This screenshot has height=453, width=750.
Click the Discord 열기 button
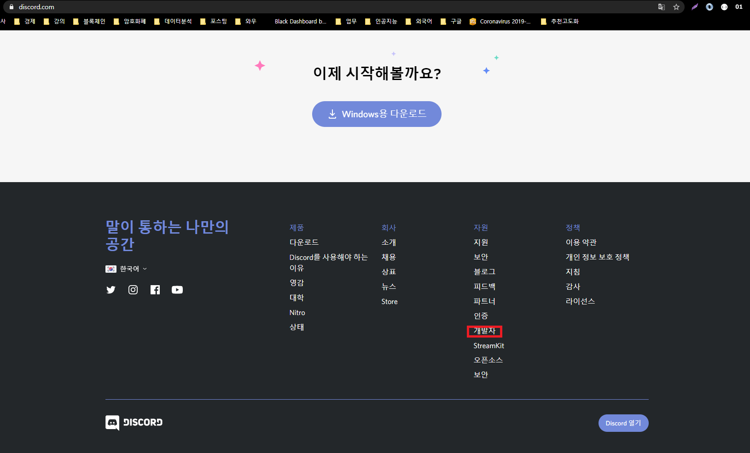click(623, 423)
